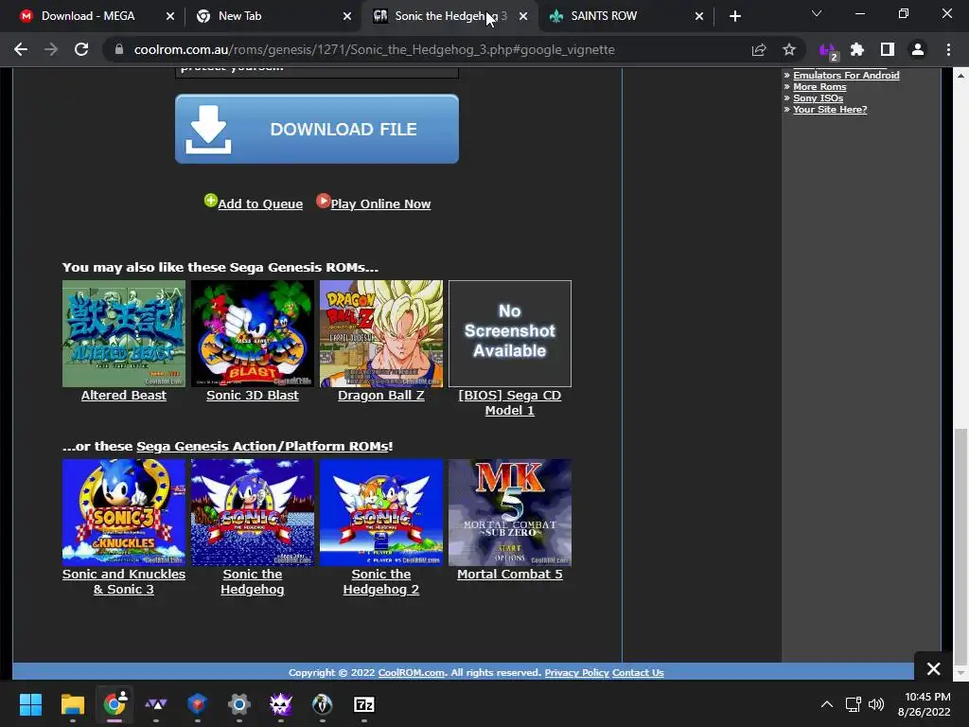Viewport: 969px width, 727px height.
Task: Toggle the browser side panel
Action: point(888,49)
